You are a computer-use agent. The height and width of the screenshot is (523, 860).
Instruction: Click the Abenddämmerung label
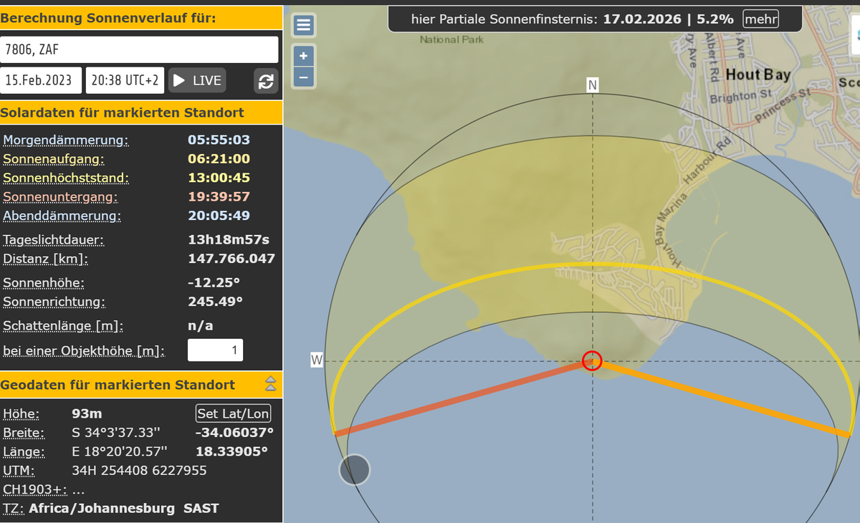[x=62, y=216]
